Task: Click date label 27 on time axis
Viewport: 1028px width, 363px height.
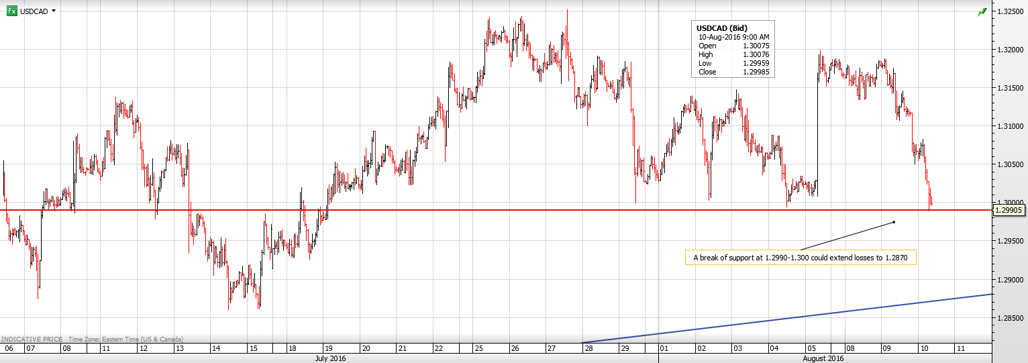Action: [551, 349]
